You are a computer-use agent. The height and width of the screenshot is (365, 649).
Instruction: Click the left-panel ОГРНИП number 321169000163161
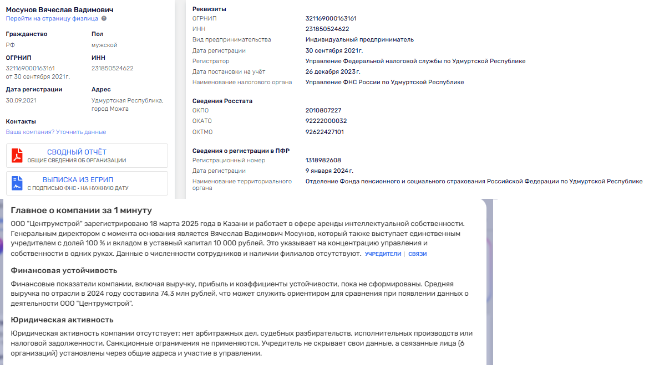point(30,68)
